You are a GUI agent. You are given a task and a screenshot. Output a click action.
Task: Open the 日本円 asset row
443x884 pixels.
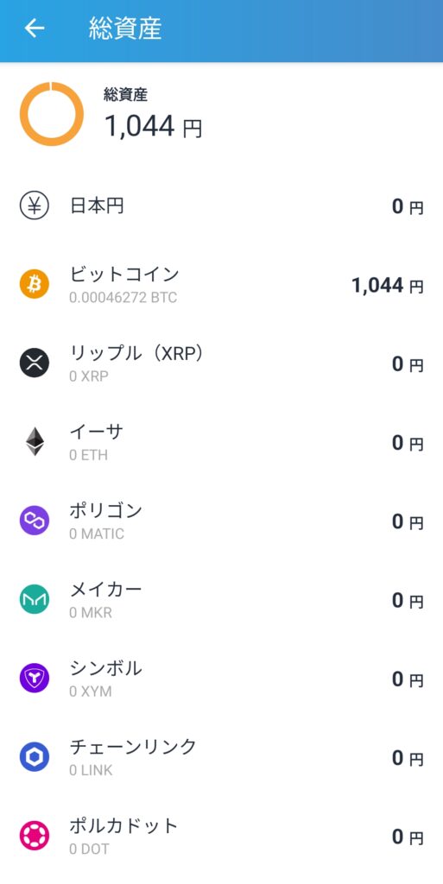click(221, 206)
